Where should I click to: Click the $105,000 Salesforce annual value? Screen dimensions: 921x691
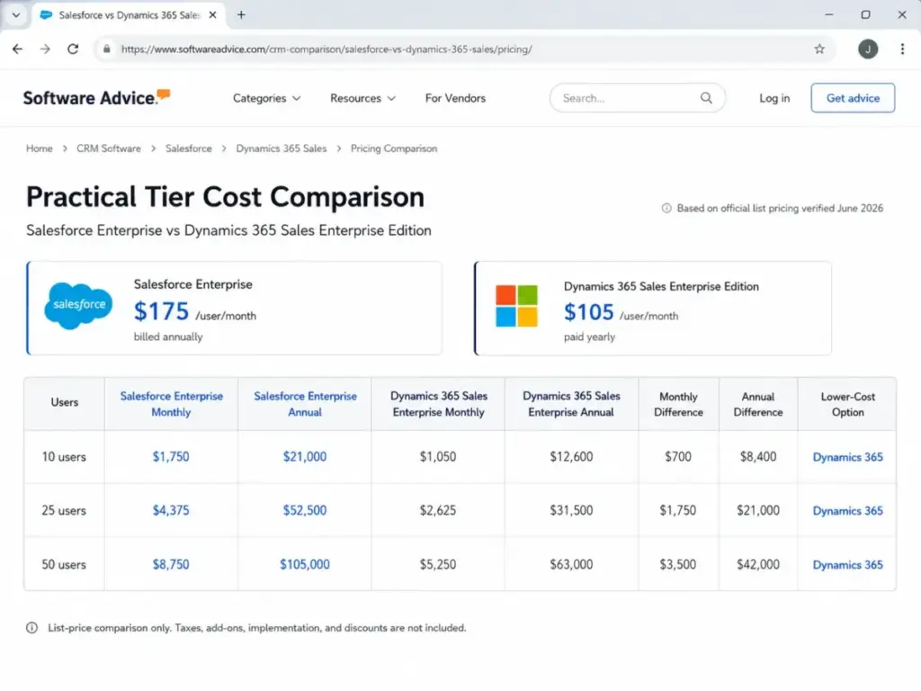305,564
